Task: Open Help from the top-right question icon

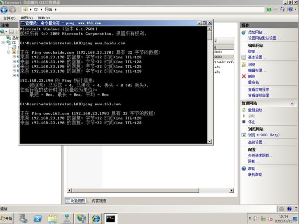Action: coord(291,9)
